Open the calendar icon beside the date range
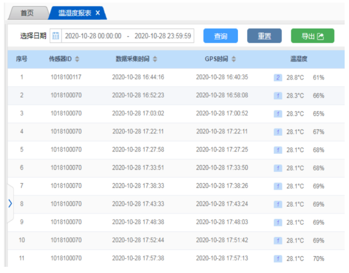 coord(56,35)
